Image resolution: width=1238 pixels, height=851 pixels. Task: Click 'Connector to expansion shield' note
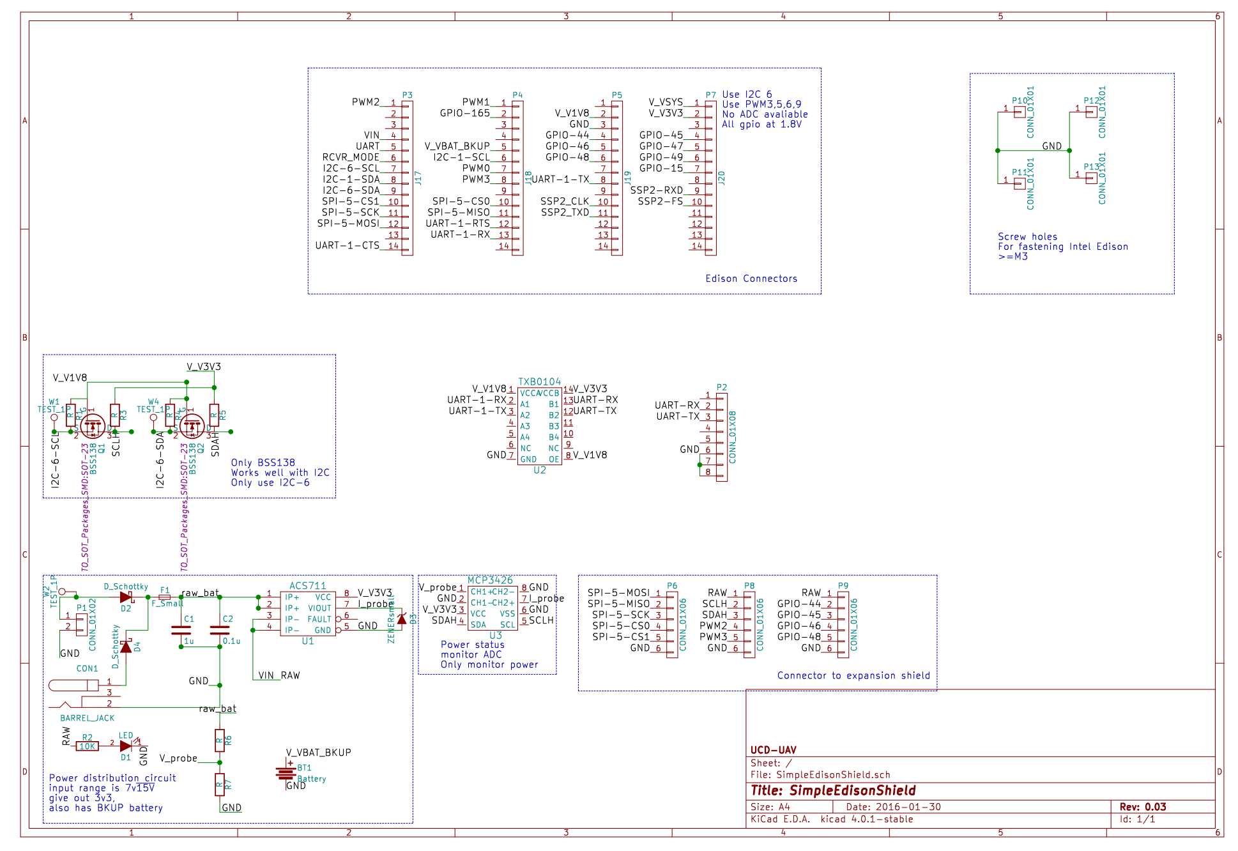tap(853, 675)
